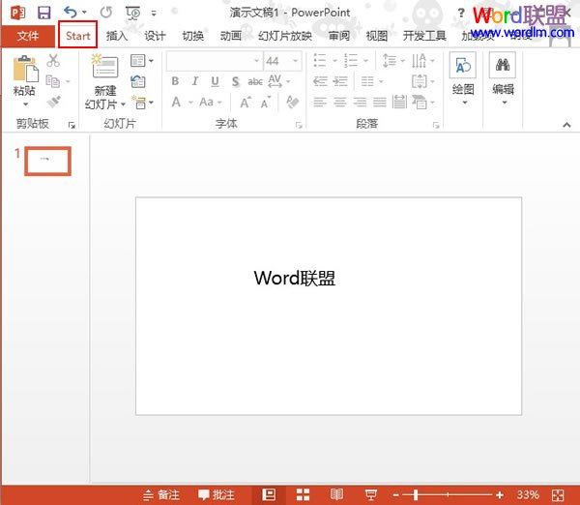
Task: Click zoom in plus button
Action: point(500,495)
